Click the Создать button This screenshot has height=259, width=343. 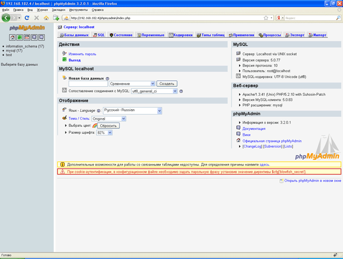click(167, 83)
